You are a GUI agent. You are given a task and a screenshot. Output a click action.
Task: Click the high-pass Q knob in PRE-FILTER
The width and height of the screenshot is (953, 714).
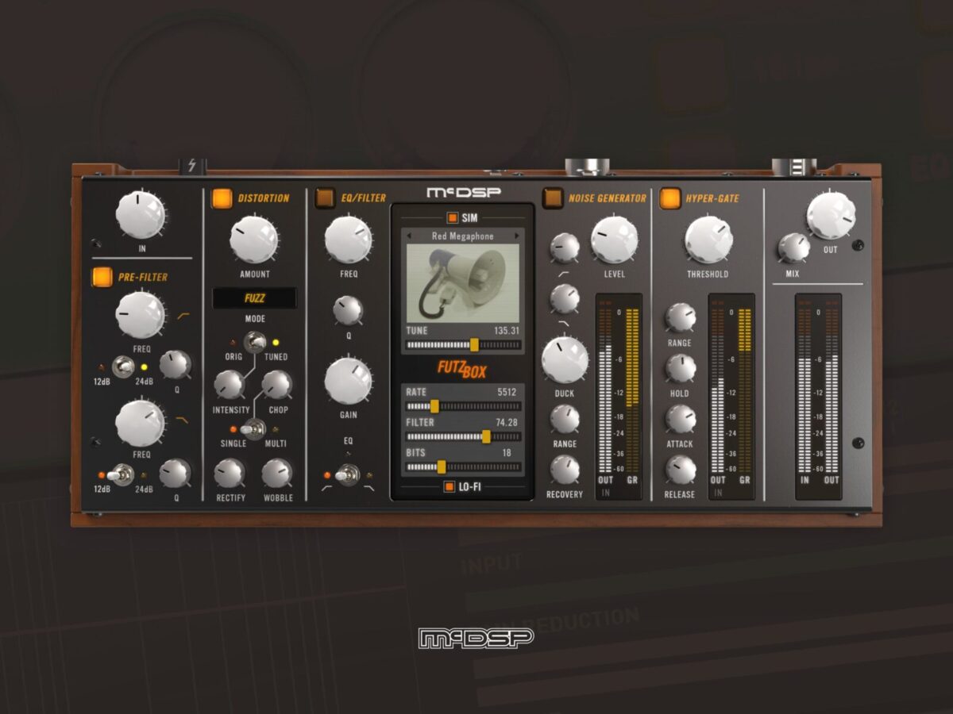pos(176,364)
